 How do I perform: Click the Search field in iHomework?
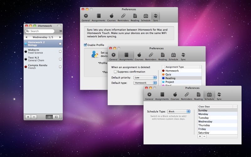[x=40, y=31]
